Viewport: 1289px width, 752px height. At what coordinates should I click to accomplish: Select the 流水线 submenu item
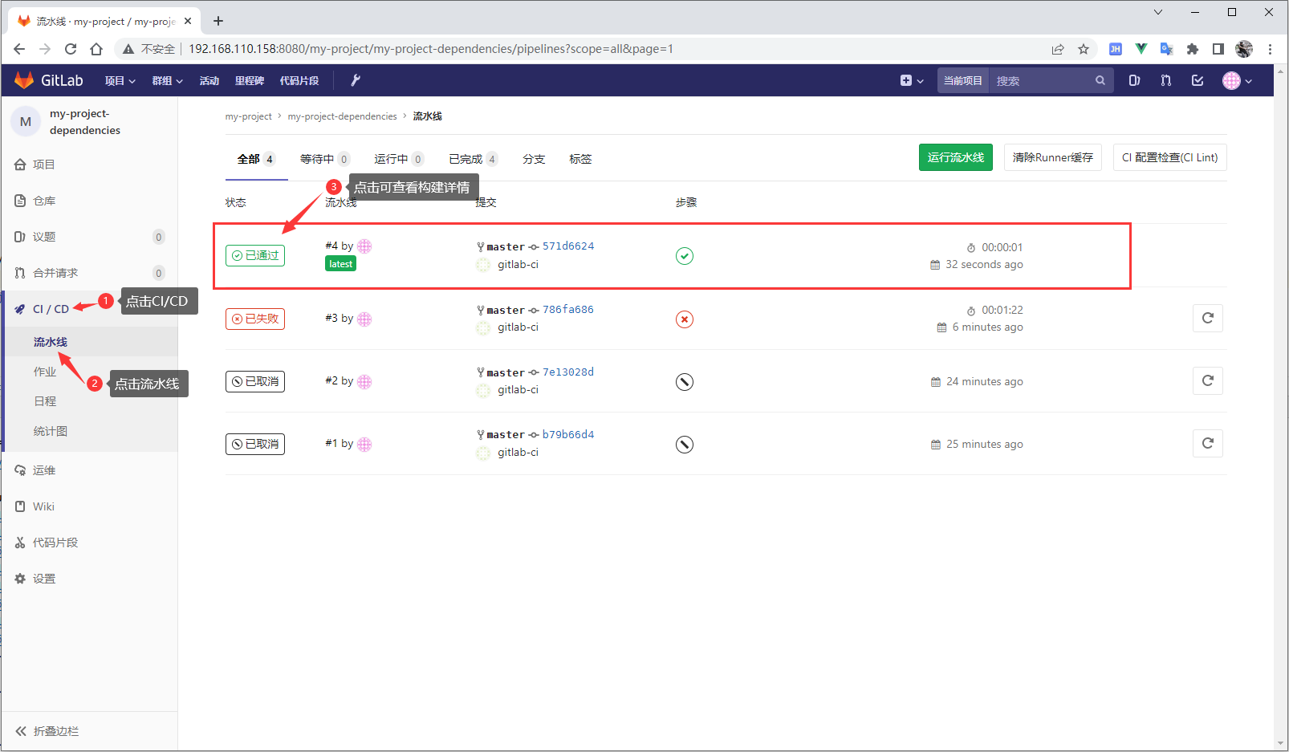click(51, 342)
